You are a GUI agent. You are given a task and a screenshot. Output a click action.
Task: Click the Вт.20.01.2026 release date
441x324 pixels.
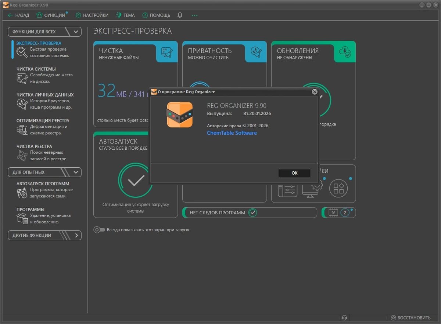coord(257,113)
